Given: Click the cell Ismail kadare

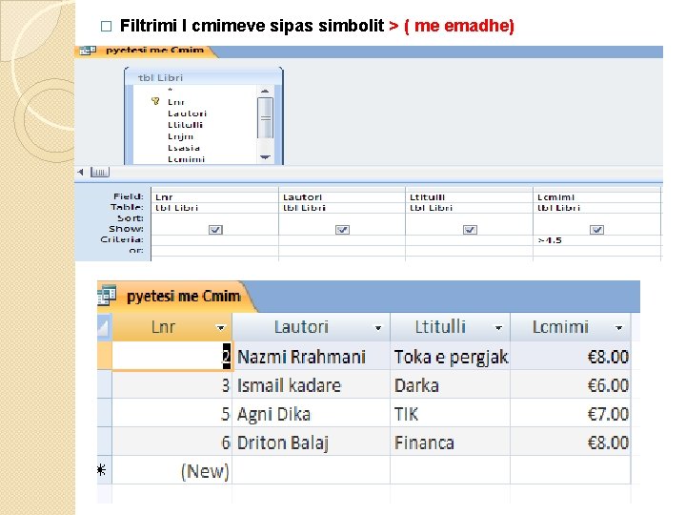Looking at the screenshot, I should (x=311, y=385).
